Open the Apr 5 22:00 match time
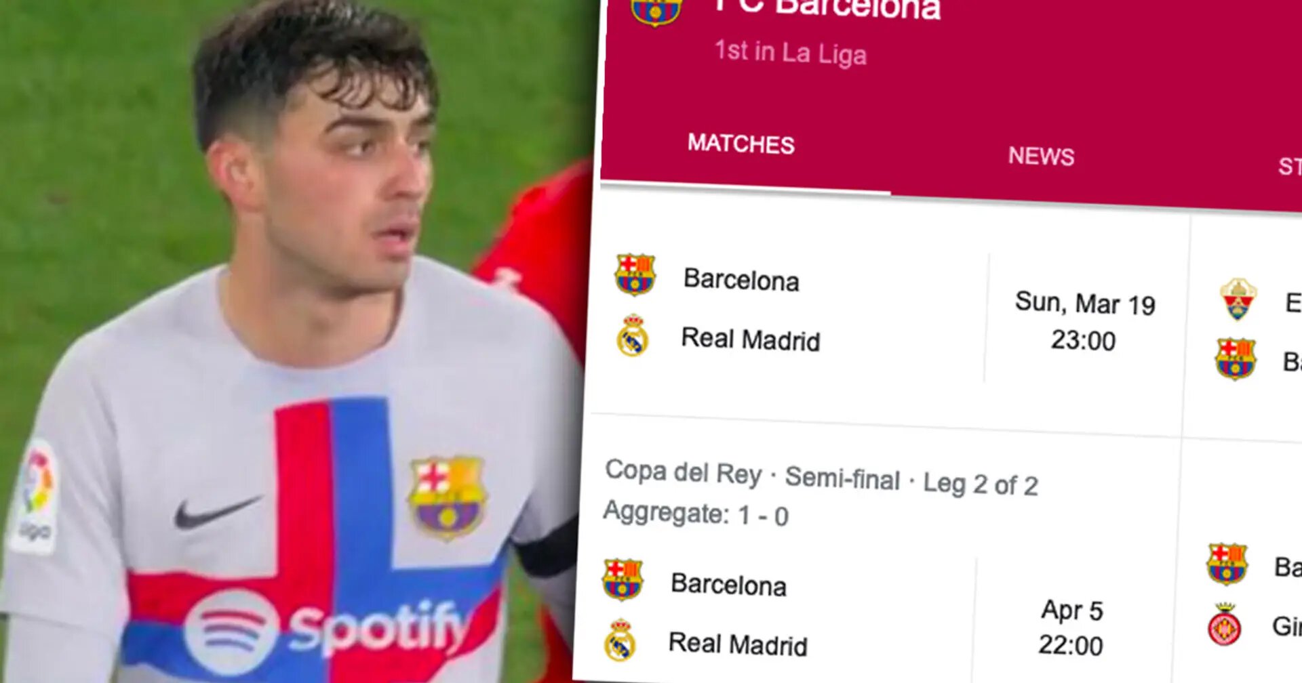The width and height of the screenshot is (1302, 683). [1071, 628]
